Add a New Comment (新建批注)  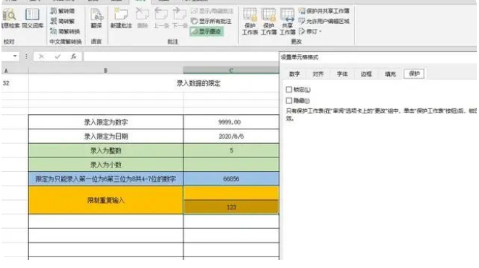(121, 19)
